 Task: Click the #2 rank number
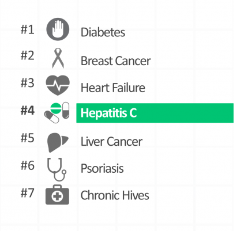pyautogui.click(x=28, y=55)
